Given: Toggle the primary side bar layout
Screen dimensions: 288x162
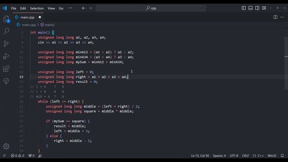Looking at the screenshot, I should 243,8.
